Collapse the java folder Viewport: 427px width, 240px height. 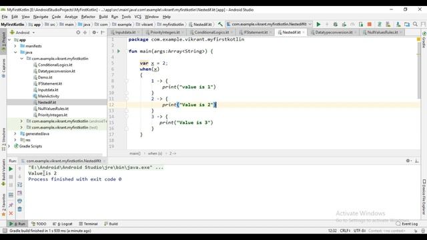[15, 52]
